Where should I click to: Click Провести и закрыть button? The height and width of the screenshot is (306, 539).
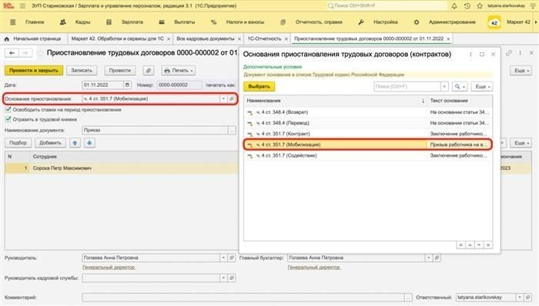(x=34, y=70)
